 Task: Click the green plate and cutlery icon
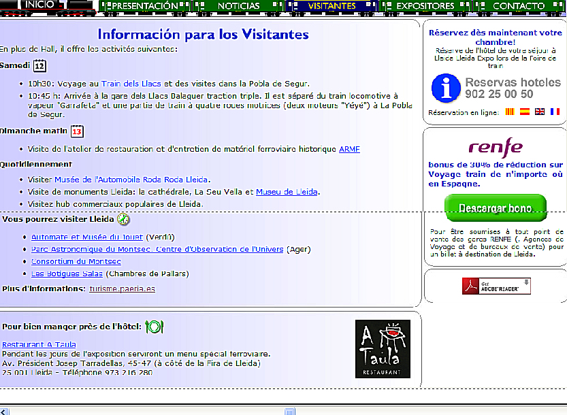[155, 327]
